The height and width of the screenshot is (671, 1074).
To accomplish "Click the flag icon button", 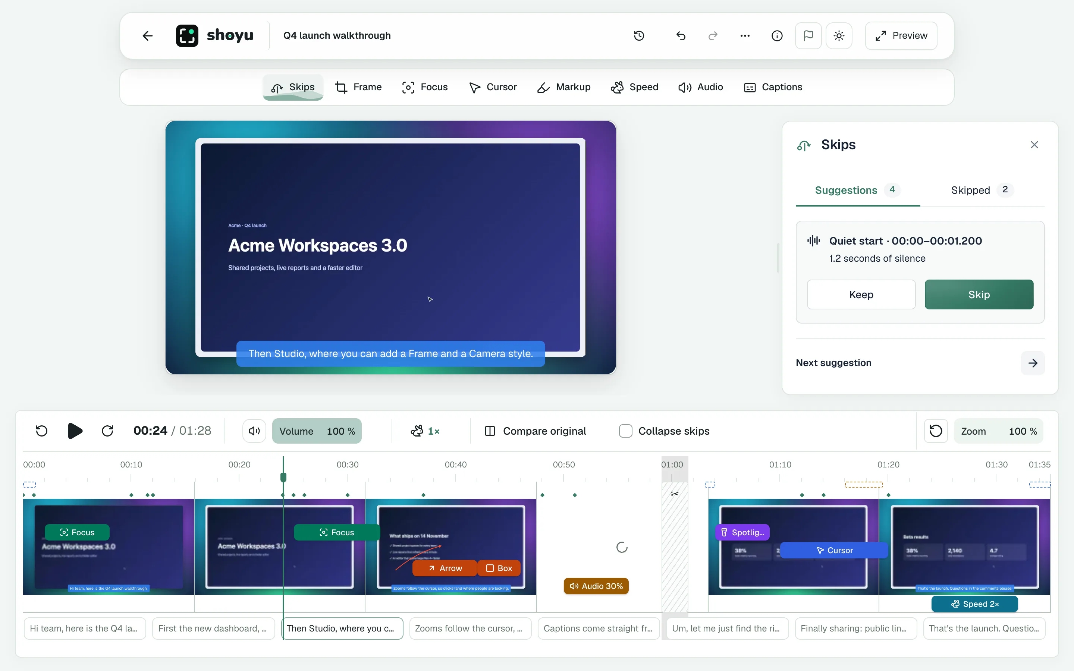I will (808, 35).
